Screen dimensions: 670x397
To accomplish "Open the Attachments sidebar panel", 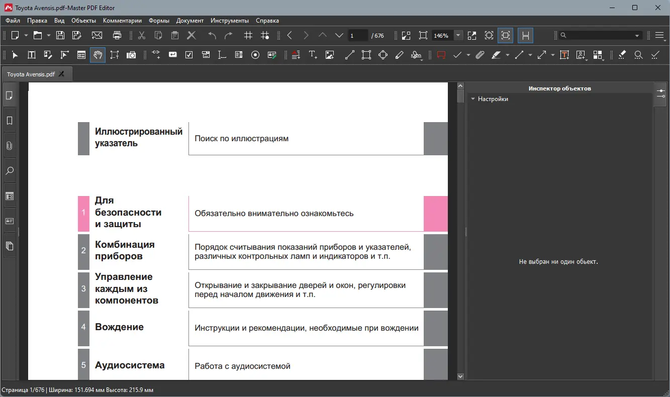I will (9, 145).
